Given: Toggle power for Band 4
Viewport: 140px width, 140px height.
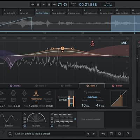Looking at the screenshot, I should (x=62, y=86).
